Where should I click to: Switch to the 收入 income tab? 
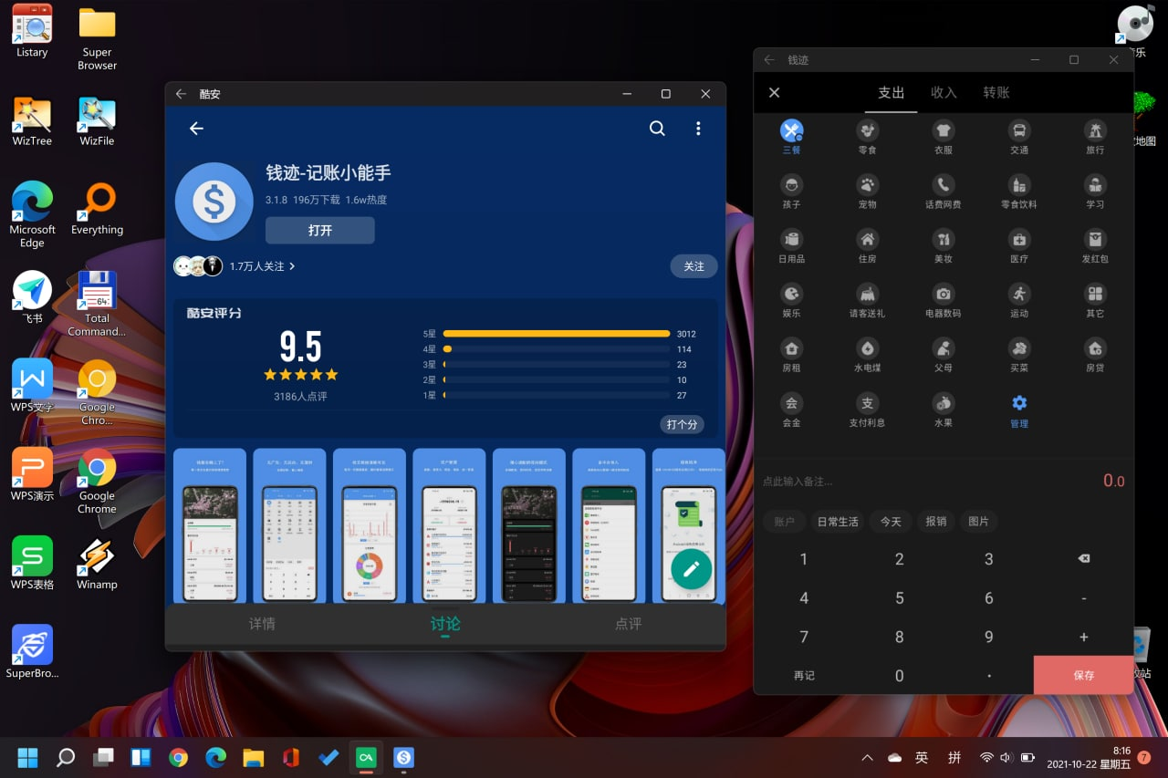tap(944, 93)
